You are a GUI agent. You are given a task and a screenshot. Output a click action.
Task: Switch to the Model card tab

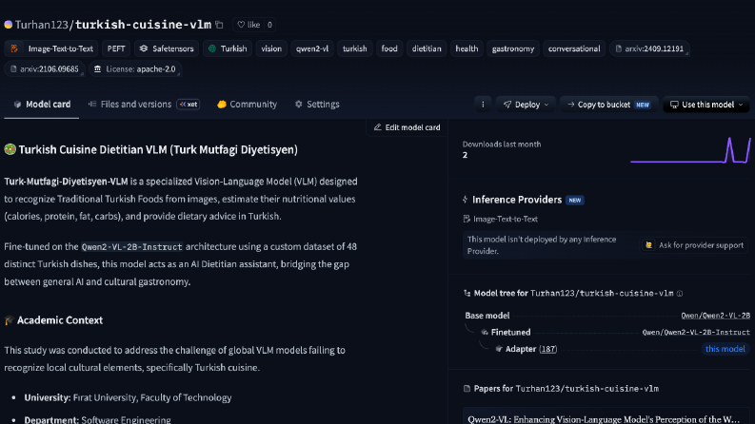pyautogui.click(x=42, y=105)
